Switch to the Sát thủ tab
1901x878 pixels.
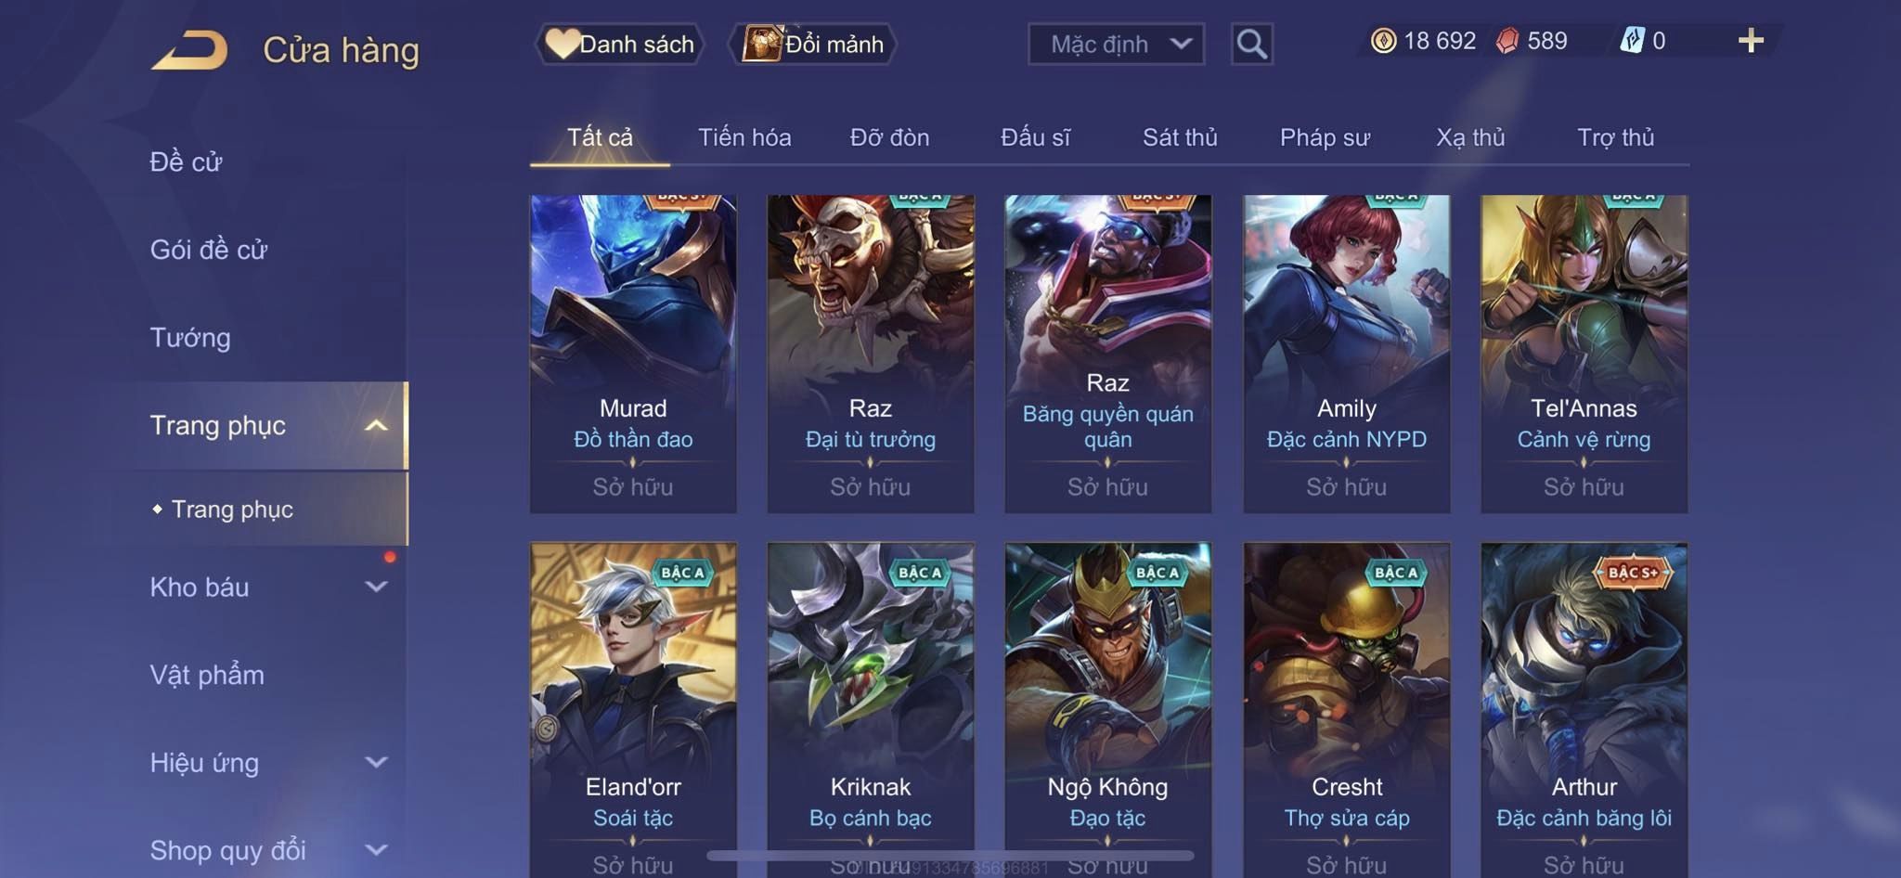click(1180, 137)
